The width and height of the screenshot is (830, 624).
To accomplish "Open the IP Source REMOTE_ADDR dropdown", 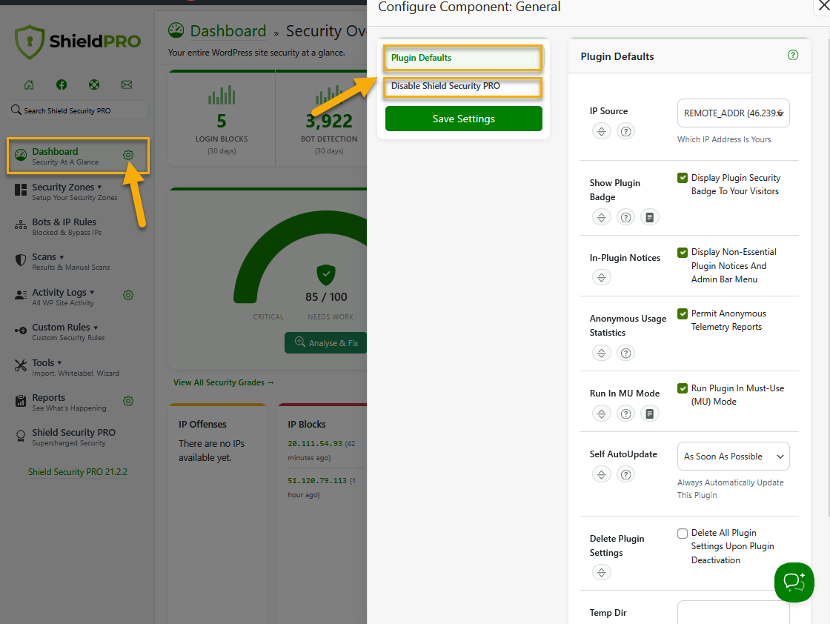I will (x=733, y=113).
